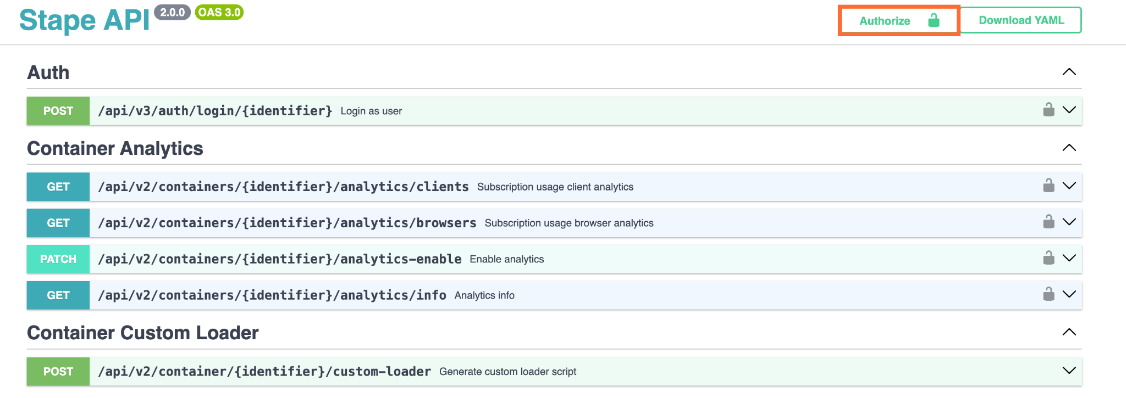Click 'Login as user' description text

[x=371, y=111]
